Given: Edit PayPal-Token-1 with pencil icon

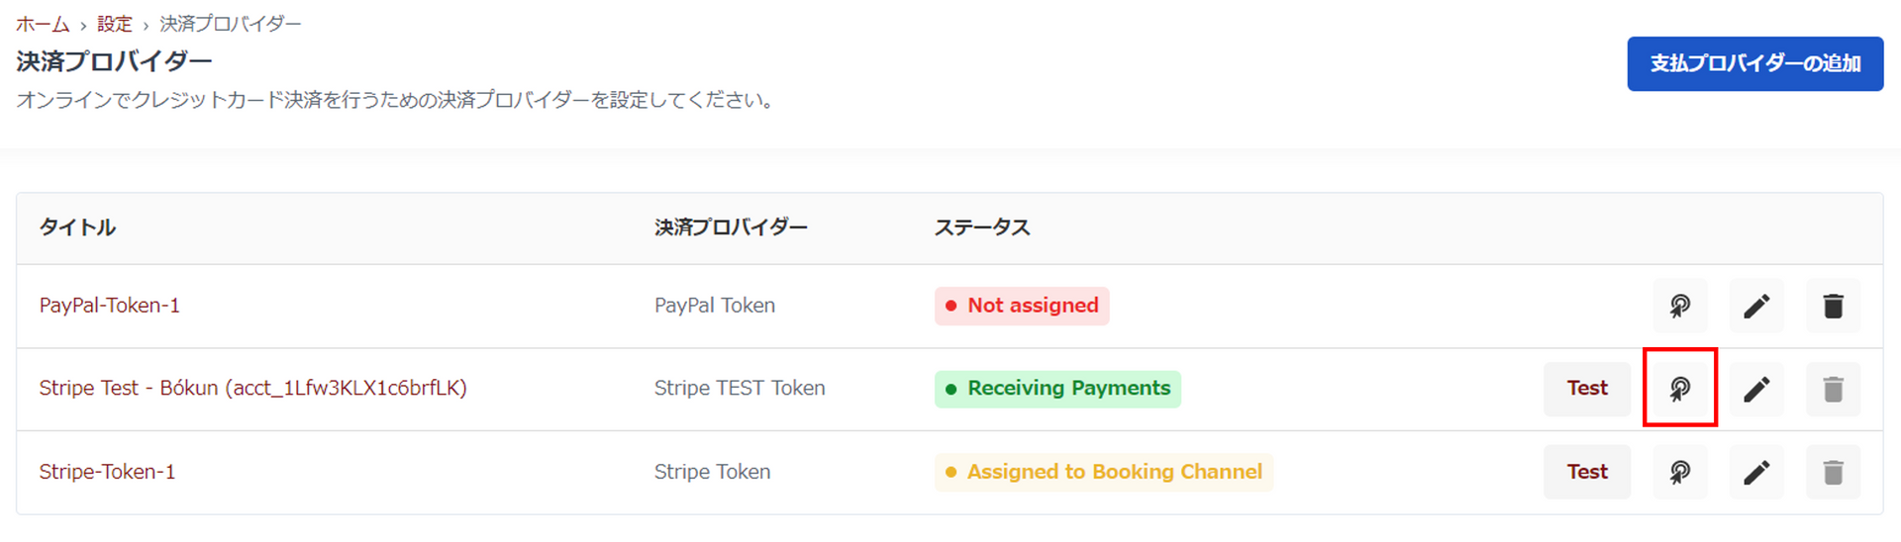Looking at the screenshot, I should click(1756, 306).
